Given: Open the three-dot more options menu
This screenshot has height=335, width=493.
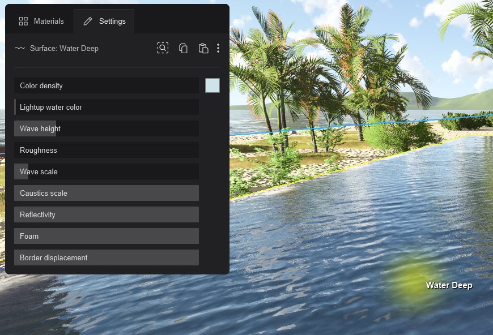Looking at the screenshot, I should [218, 48].
